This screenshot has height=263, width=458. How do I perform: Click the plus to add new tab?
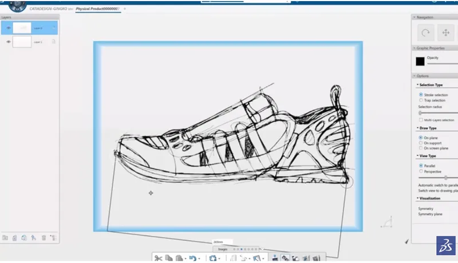click(125, 9)
